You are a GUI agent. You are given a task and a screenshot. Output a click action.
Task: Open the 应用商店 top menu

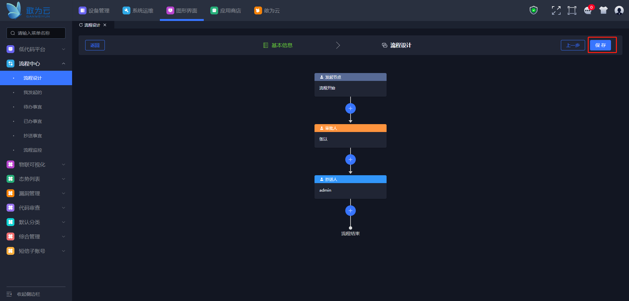[226, 10]
